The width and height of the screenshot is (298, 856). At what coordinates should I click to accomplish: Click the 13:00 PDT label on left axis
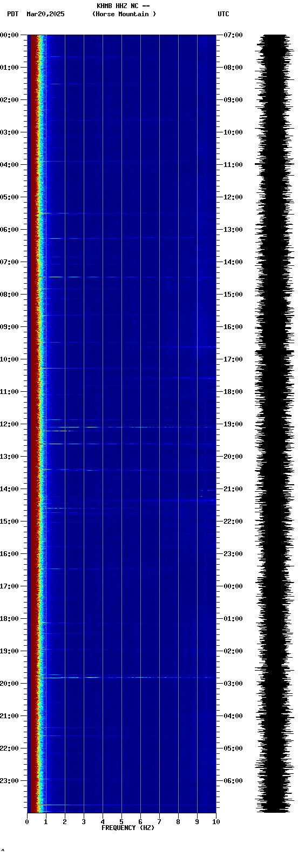click(10, 457)
